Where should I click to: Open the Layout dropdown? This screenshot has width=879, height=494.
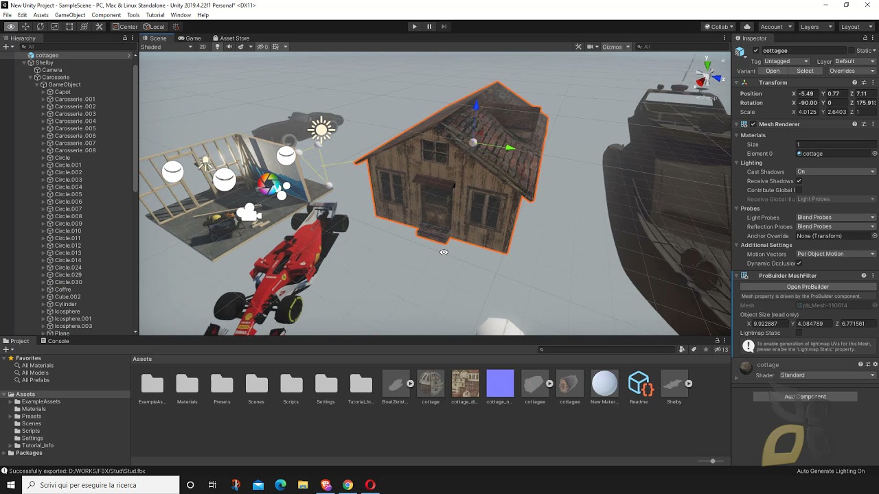pyautogui.click(x=856, y=27)
